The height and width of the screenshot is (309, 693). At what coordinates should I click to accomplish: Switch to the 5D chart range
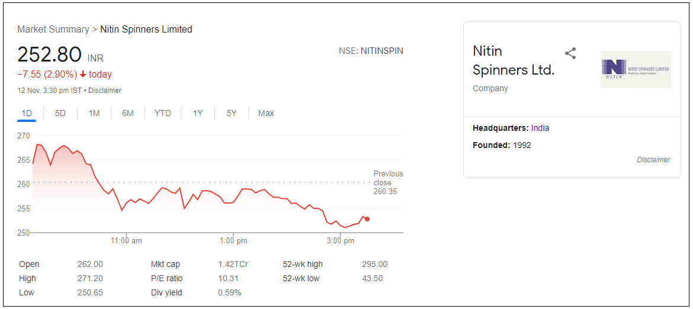[60, 113]
